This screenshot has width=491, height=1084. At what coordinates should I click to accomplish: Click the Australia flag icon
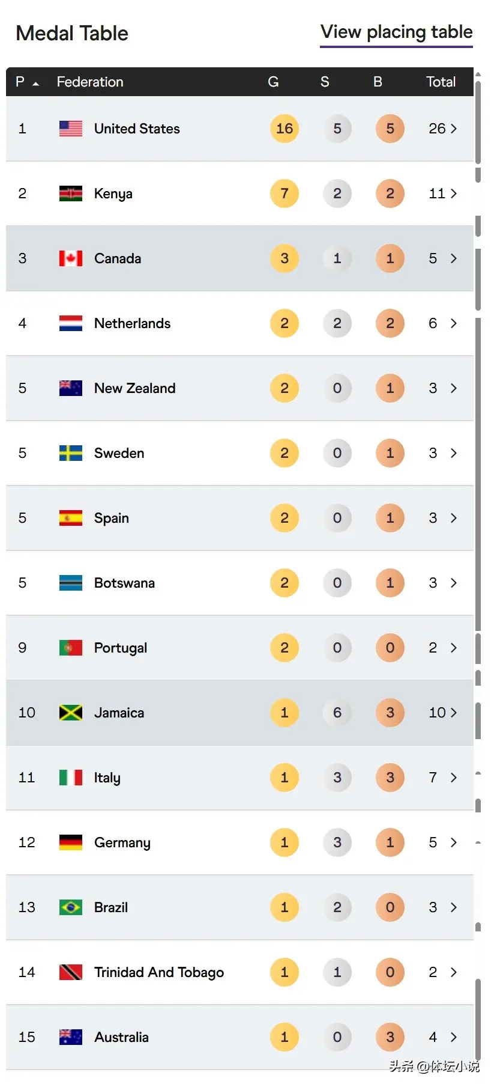[70, 1037]
